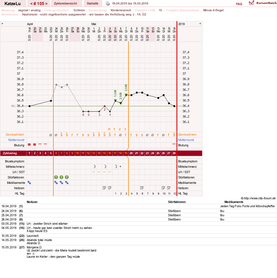The width and height of the screenshot is (277, 278).
Task: Click the note text 'Launisch' for 10.05.2019
Action: tap(33, 236)
